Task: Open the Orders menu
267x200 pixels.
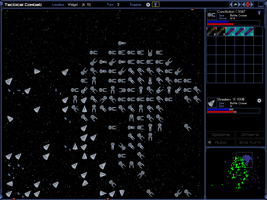Action: coord(250,135)
